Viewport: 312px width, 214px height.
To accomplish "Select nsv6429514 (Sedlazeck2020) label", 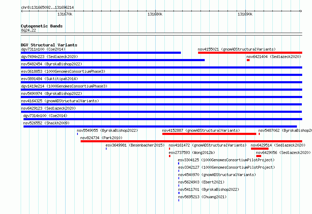I will pyautogui.click(x=278, y=145).
